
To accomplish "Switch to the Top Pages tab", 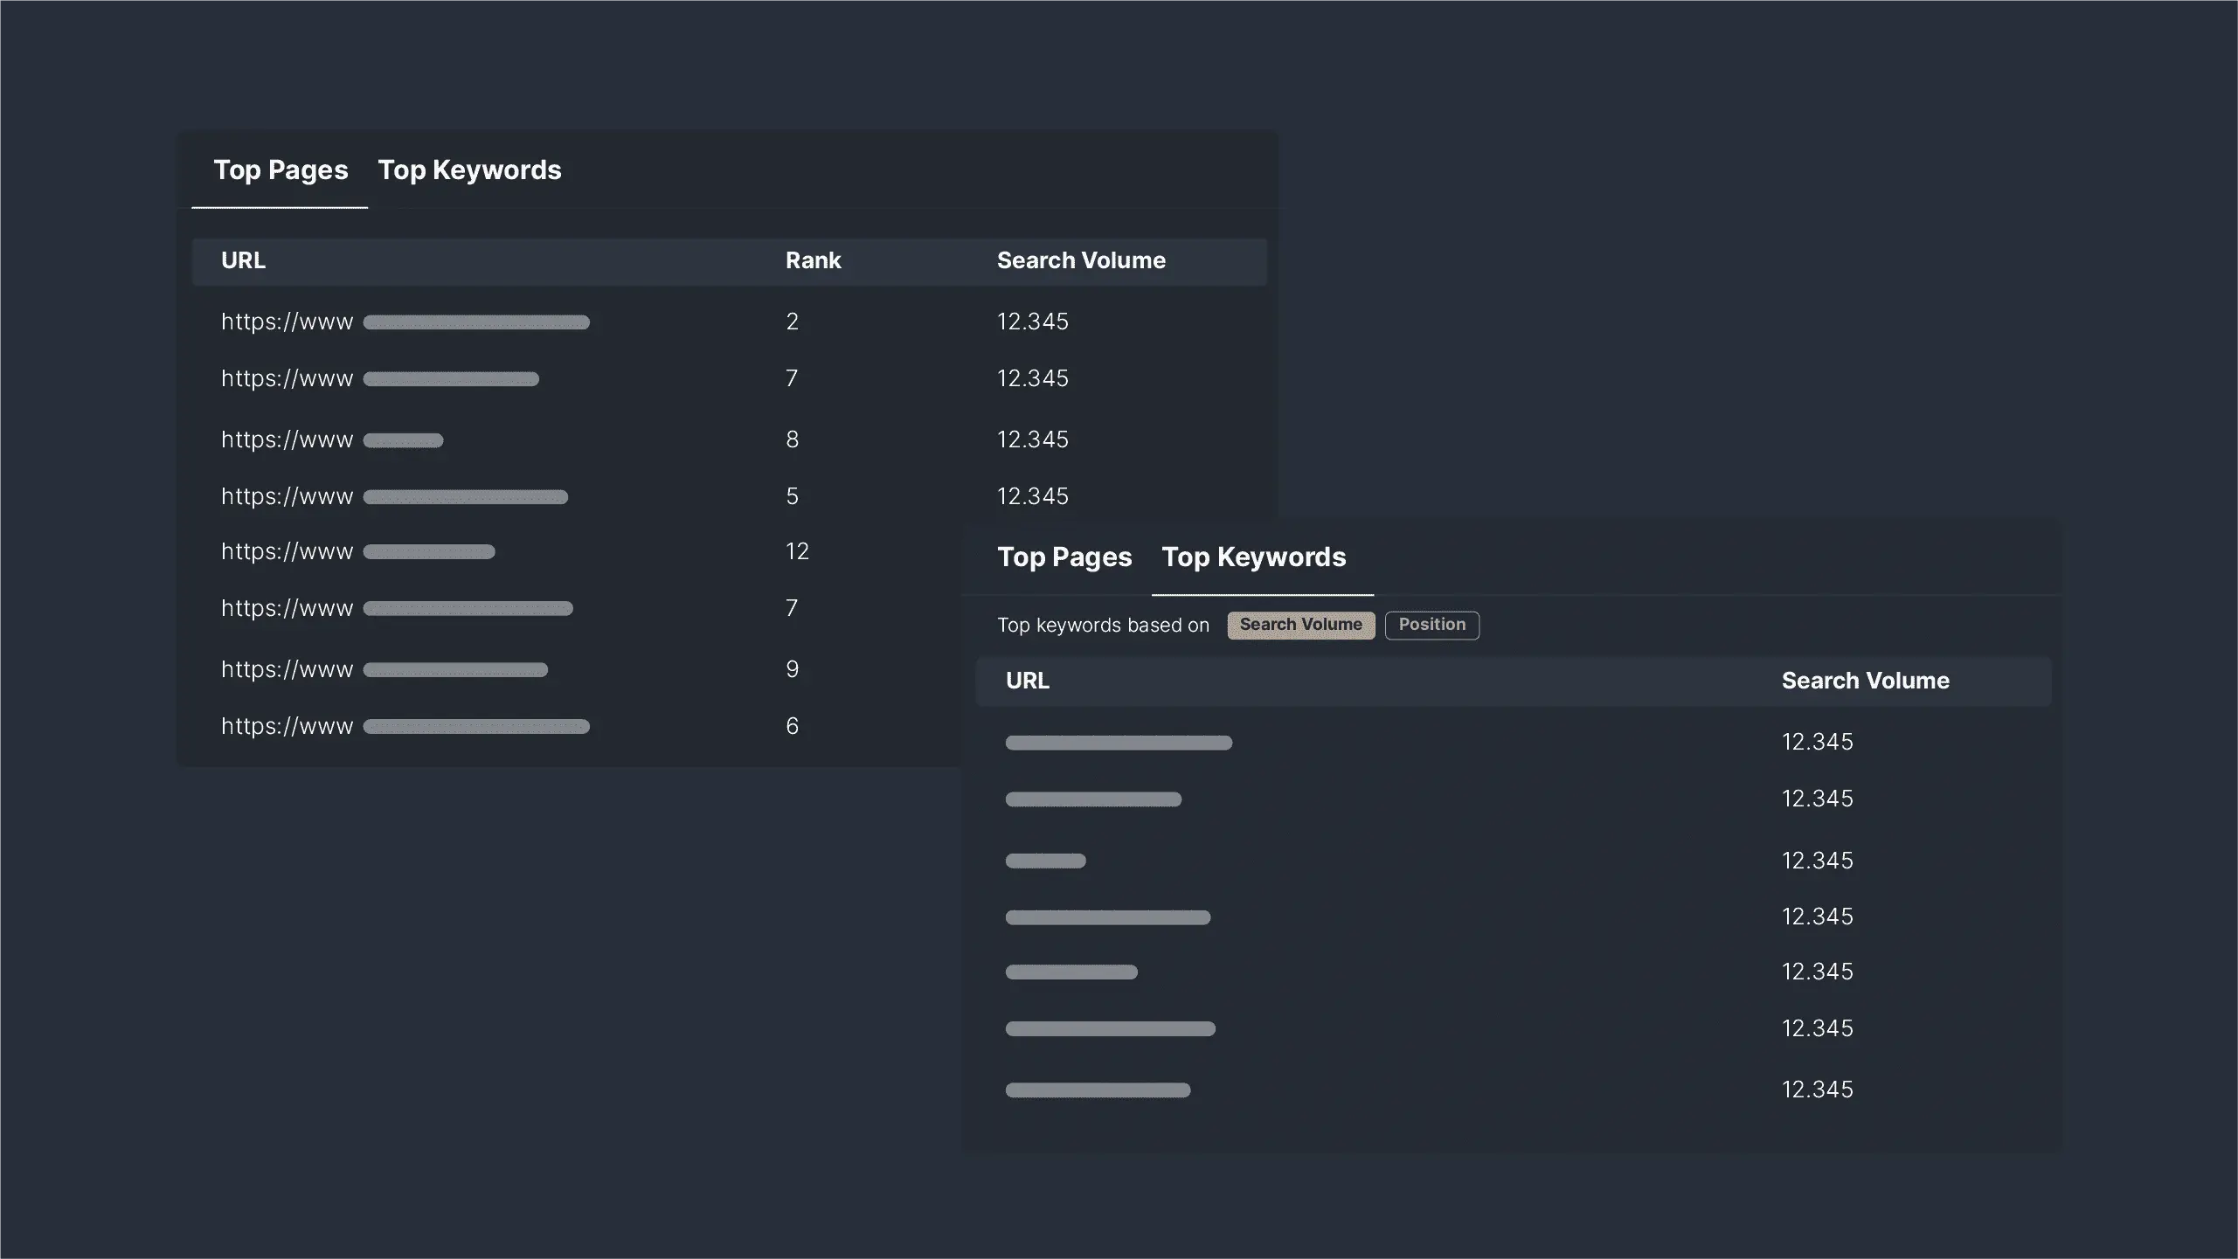I will [x=1064, y=557].
